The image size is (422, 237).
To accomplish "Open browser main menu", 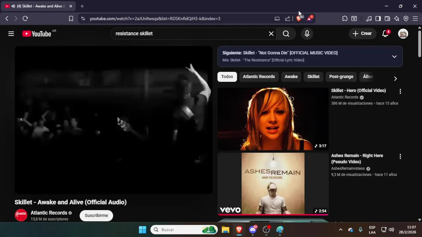I will [x=415, y=18].
